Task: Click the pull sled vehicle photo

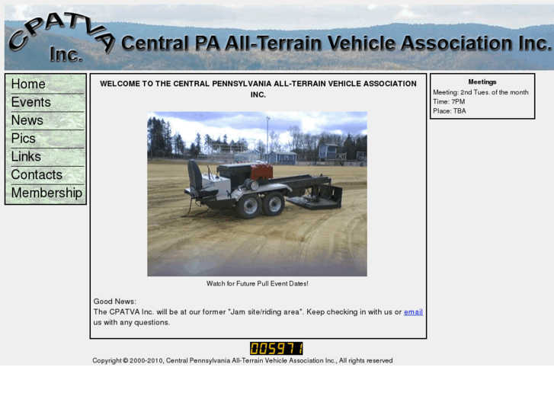Action: click(258, 194)
